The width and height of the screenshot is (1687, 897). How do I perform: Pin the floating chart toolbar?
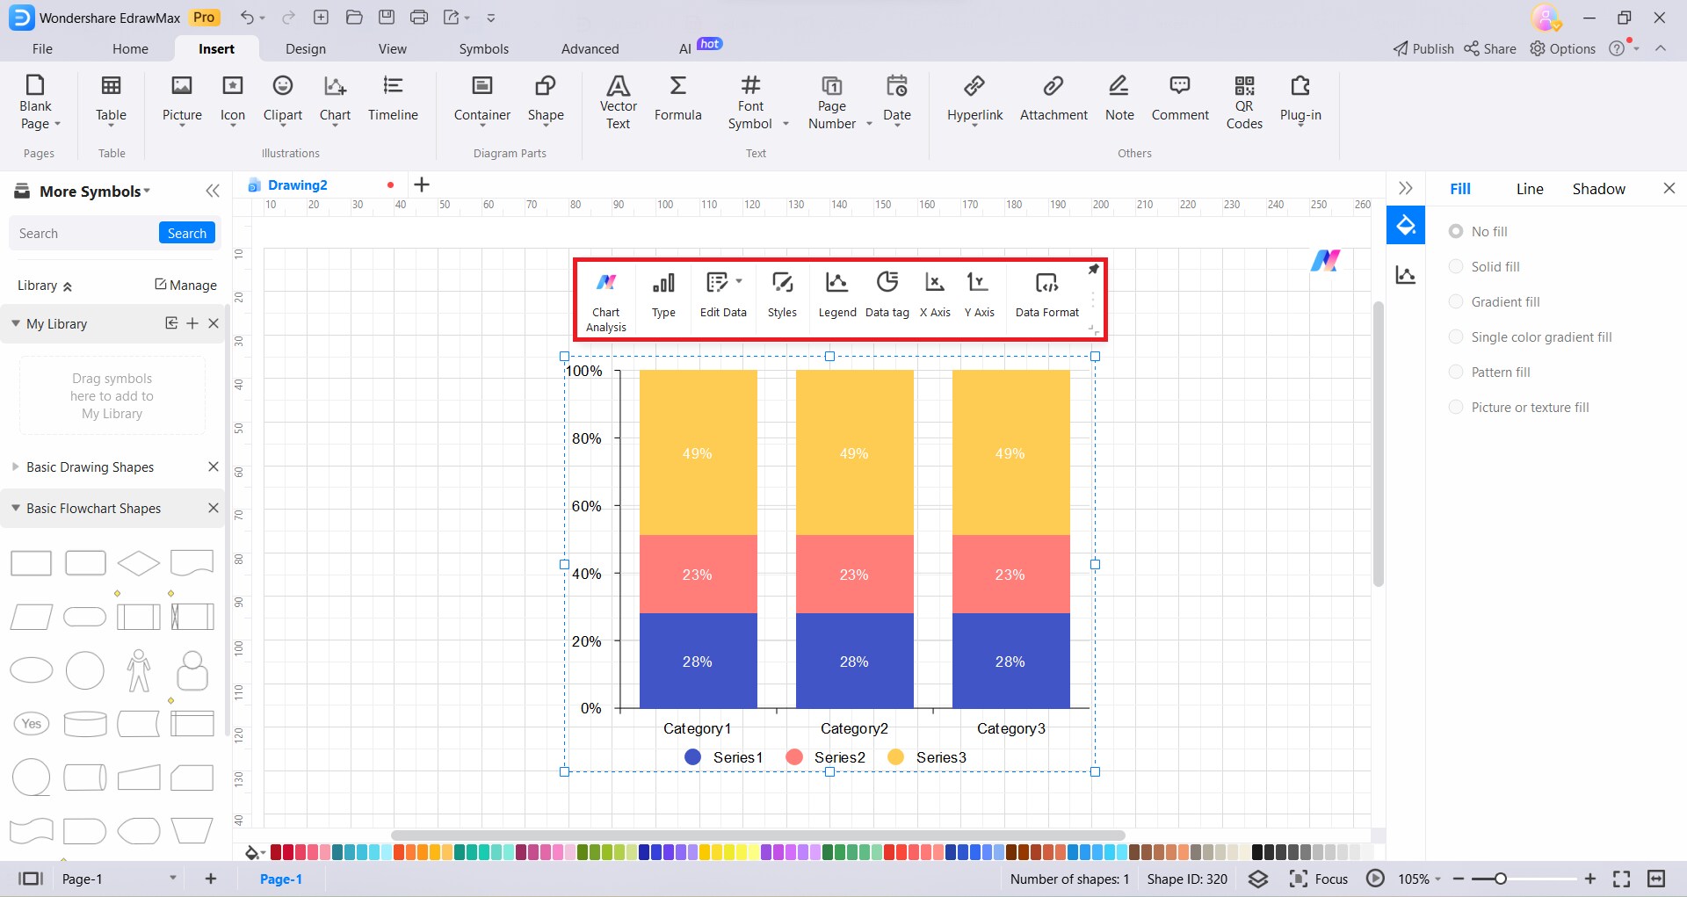click(x=1093, y=269)
